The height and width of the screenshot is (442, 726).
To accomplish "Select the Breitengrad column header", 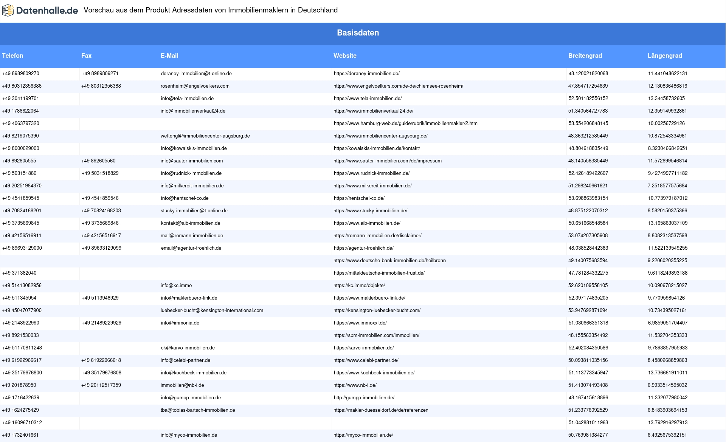I will [x=585, y=56].
